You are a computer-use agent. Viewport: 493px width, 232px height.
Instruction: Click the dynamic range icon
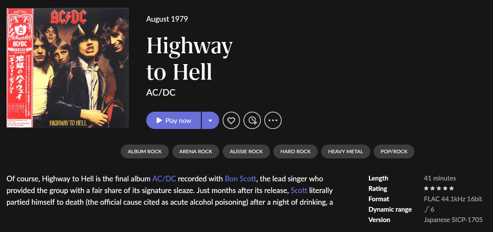pos(426,209)
